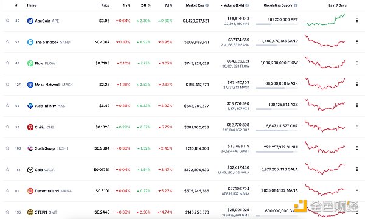365x219 pixels.
Task: Click The Sandbox coin logo
Action: tap(30, 42)
